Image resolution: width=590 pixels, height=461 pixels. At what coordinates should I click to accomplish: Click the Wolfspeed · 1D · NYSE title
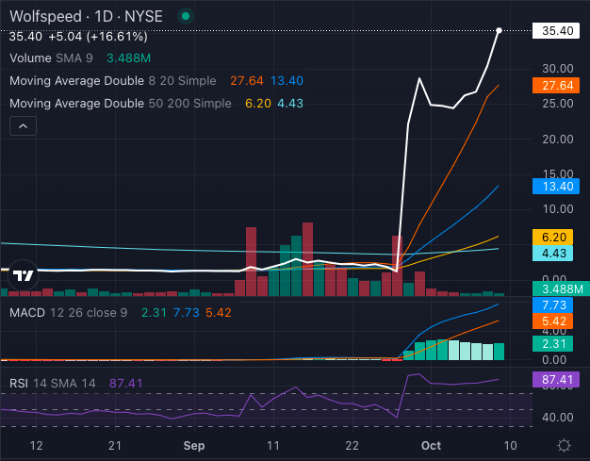click(x=85, y=16)
